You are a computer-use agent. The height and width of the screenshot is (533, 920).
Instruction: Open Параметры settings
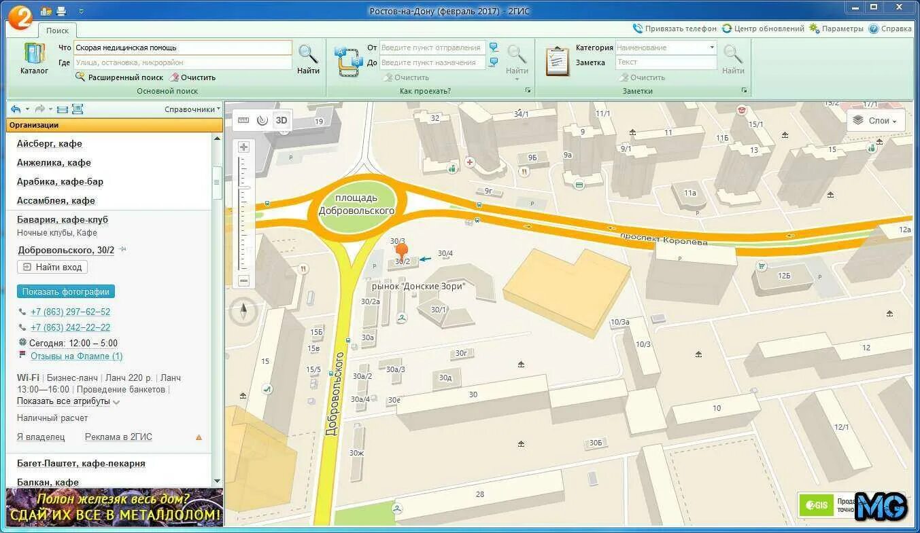[836, 29]
